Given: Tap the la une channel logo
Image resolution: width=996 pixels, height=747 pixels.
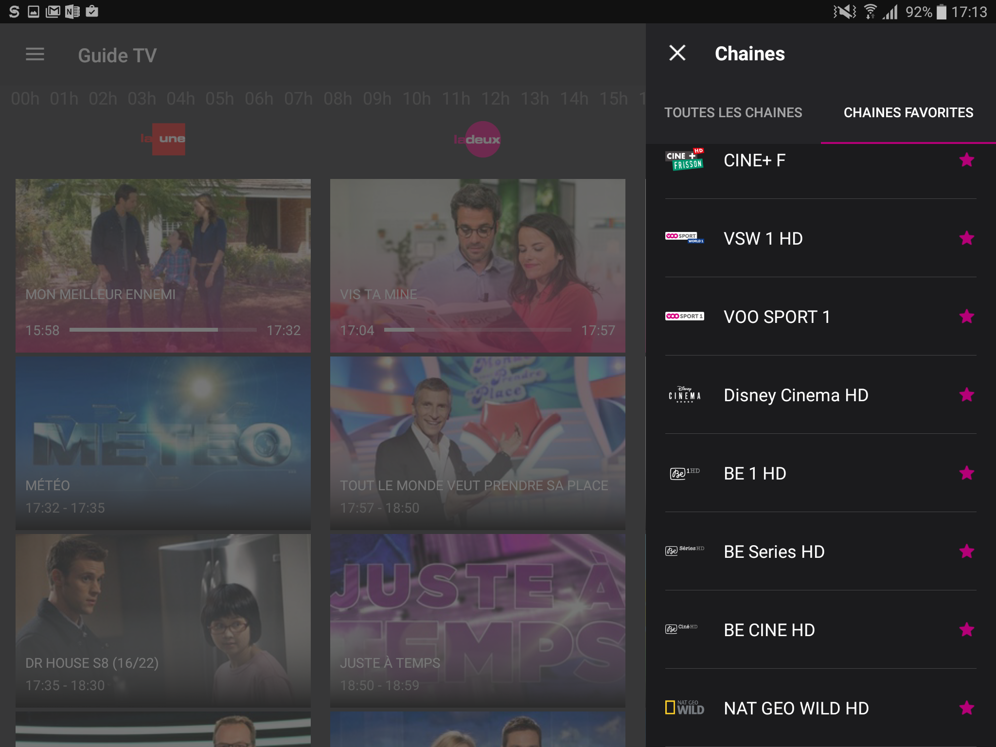Looking at the screenshot, I should click(x=163, y=139).
